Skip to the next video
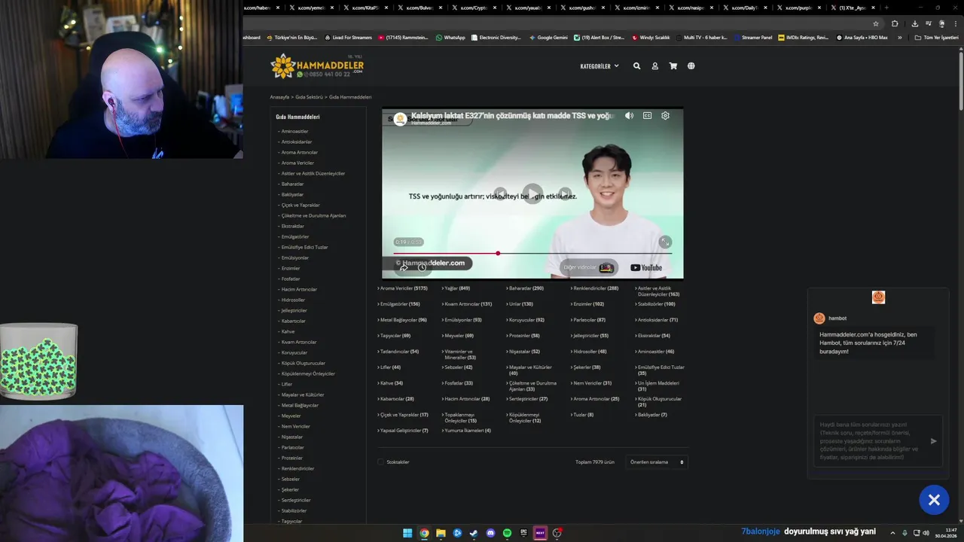This screenshot has width=964, height=542. click(x=565, y=193)
